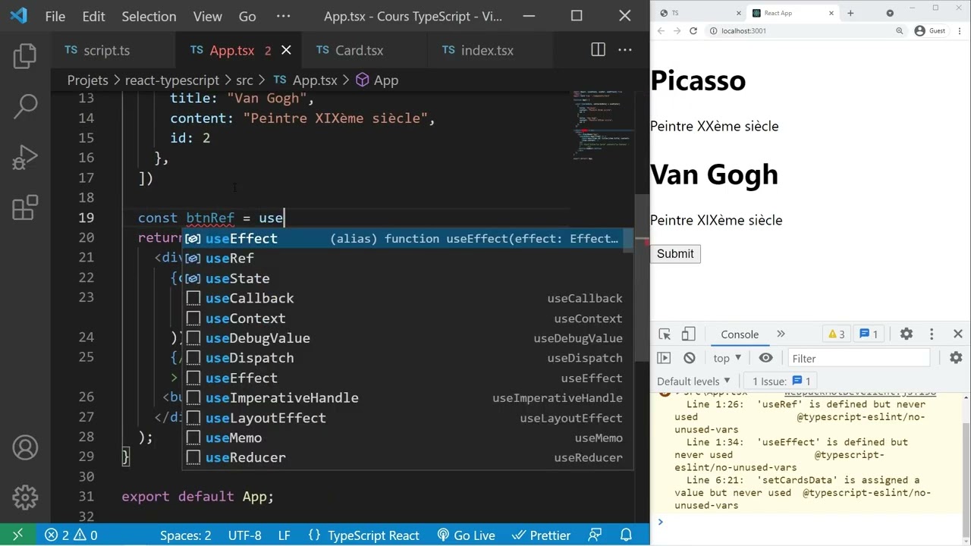The width and height of the screenshot is (971, 546).
Task: Switch to the script.ts editor tab
Action: coord(114,50)
